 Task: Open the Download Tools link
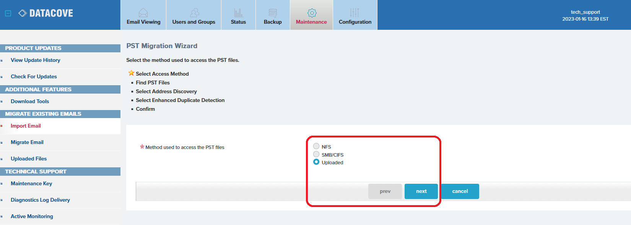pyautogui.click(x=30, y=101)
